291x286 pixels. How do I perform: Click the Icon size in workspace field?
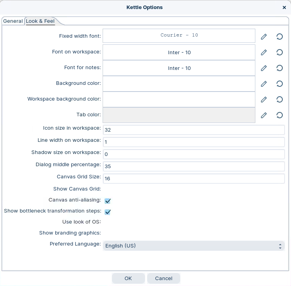pos(193,130)
